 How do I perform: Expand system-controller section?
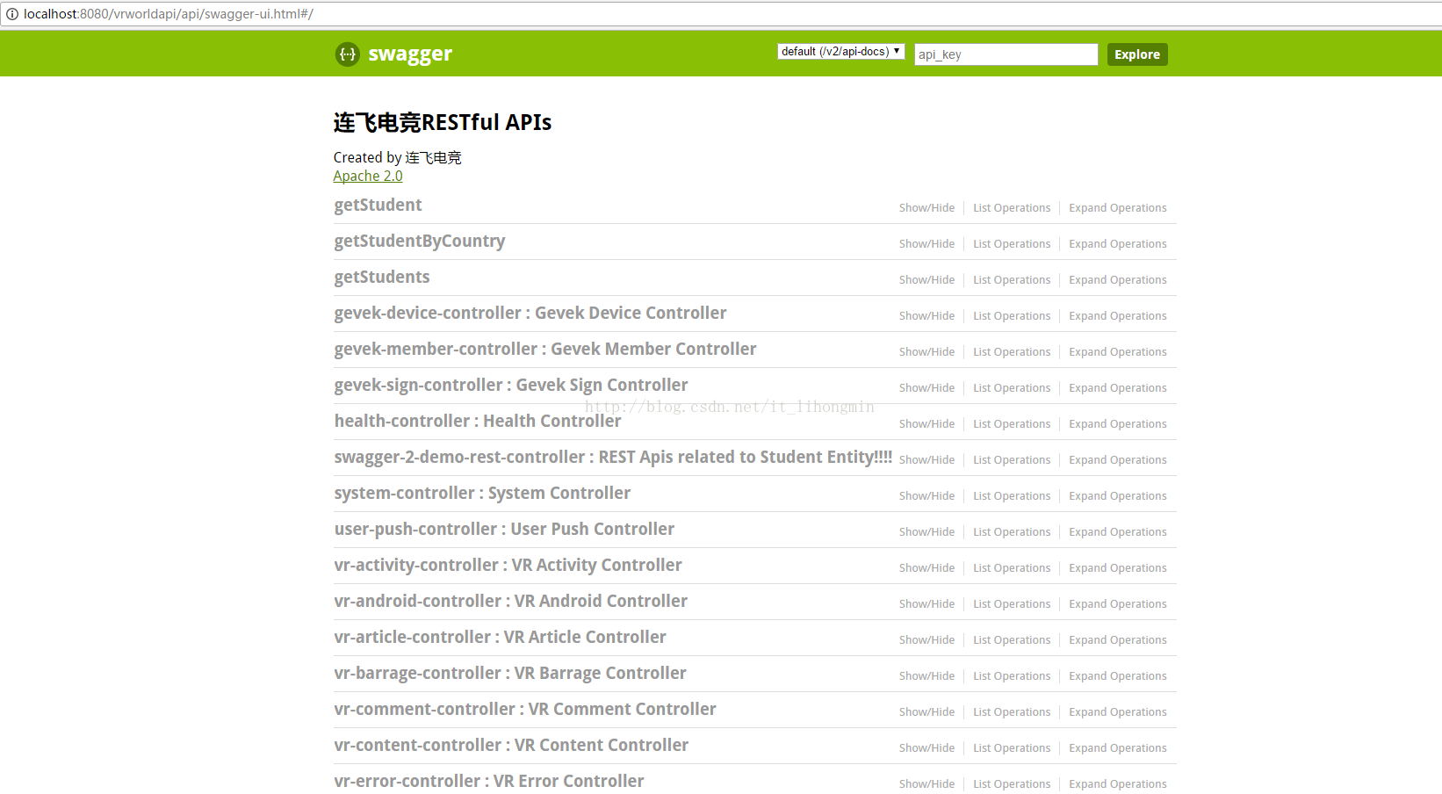pos(482,493)
